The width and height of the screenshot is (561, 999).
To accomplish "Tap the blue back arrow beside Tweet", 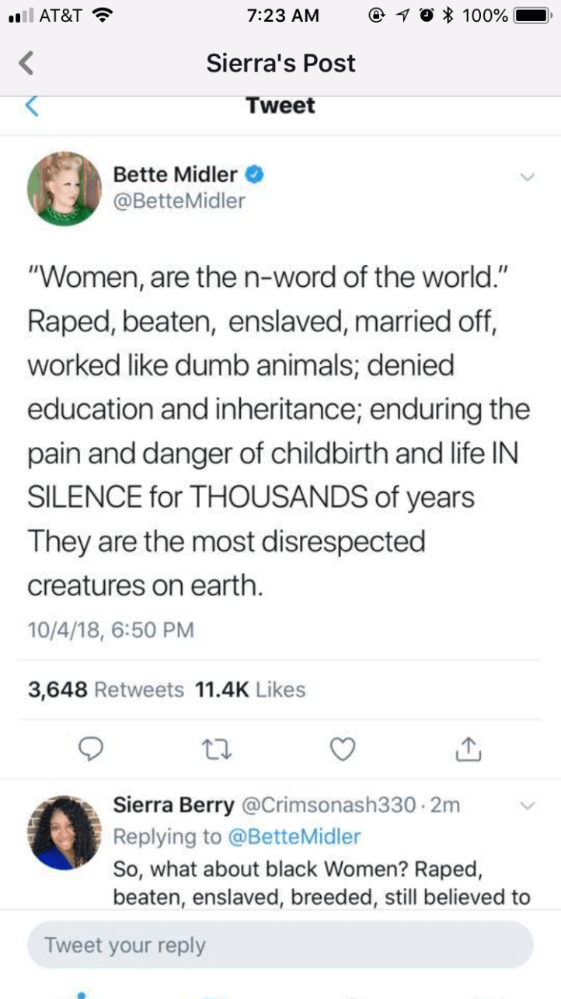I will pos(31,106).
